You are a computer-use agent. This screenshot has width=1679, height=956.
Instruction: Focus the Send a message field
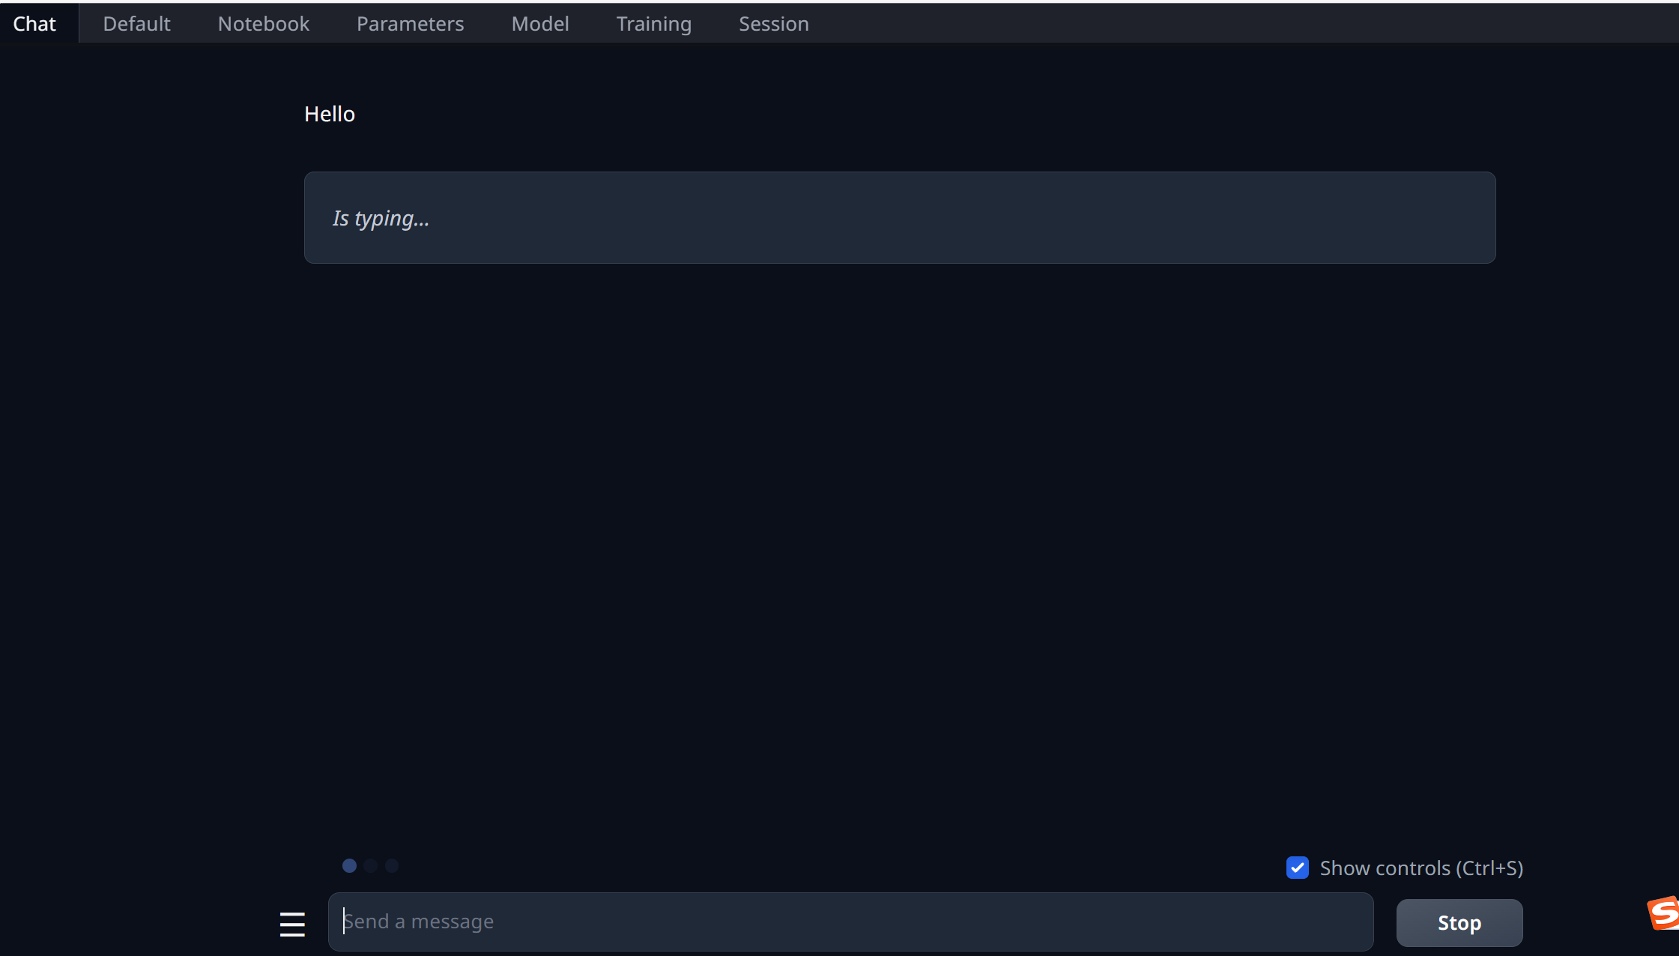click(x=850, y=922)
